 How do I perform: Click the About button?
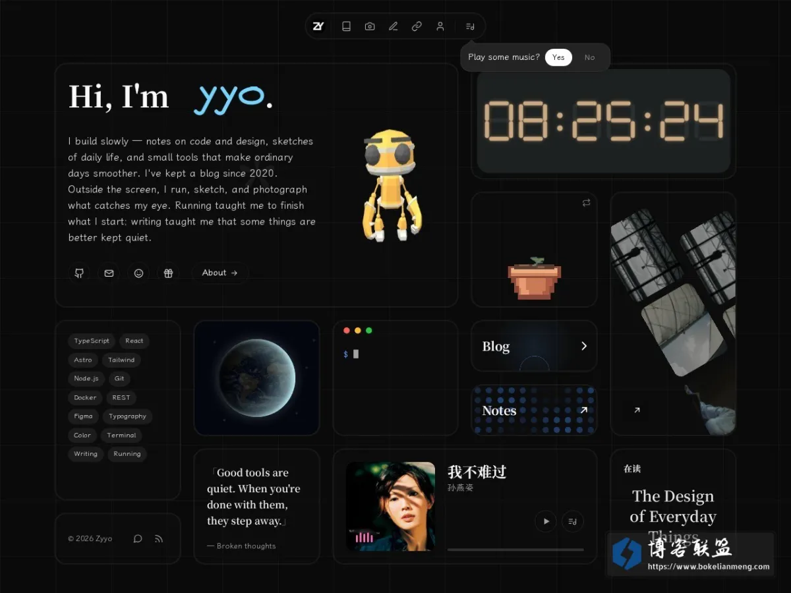[x=220, y=273]
